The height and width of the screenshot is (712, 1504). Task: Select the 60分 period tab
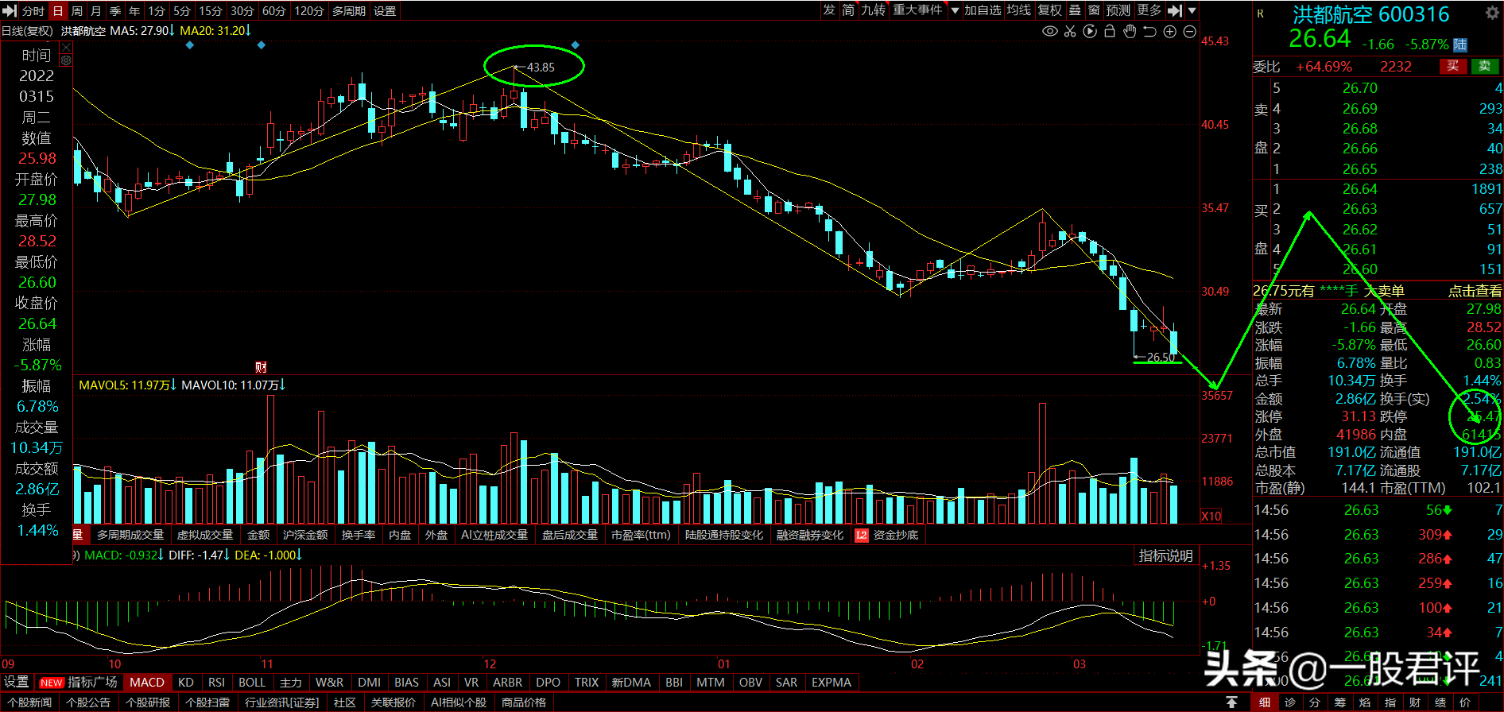[x=273, y=11]
